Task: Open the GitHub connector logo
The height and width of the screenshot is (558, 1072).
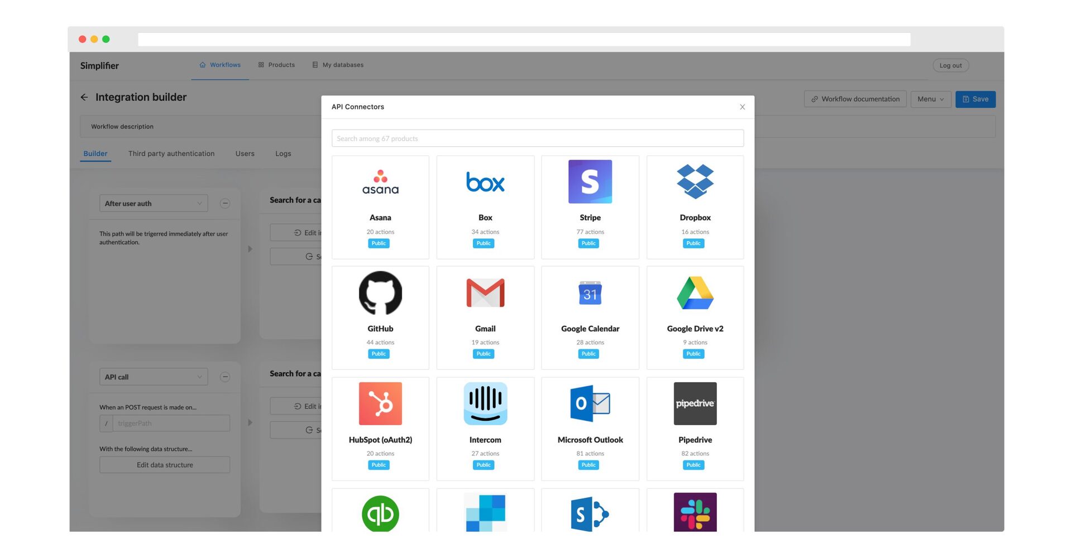Action: point(380,293)
